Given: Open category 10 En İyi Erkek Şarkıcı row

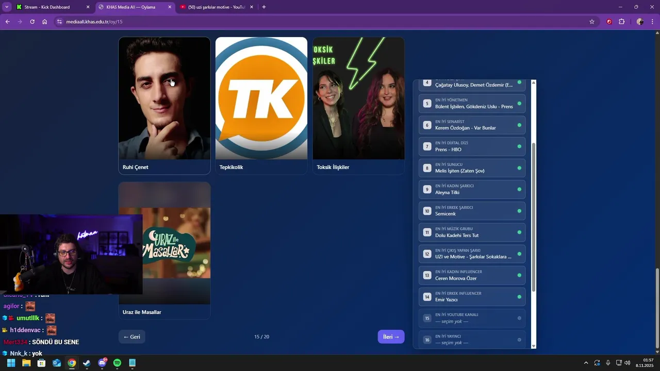Looking at the screenshot, I should click(472, 211).
